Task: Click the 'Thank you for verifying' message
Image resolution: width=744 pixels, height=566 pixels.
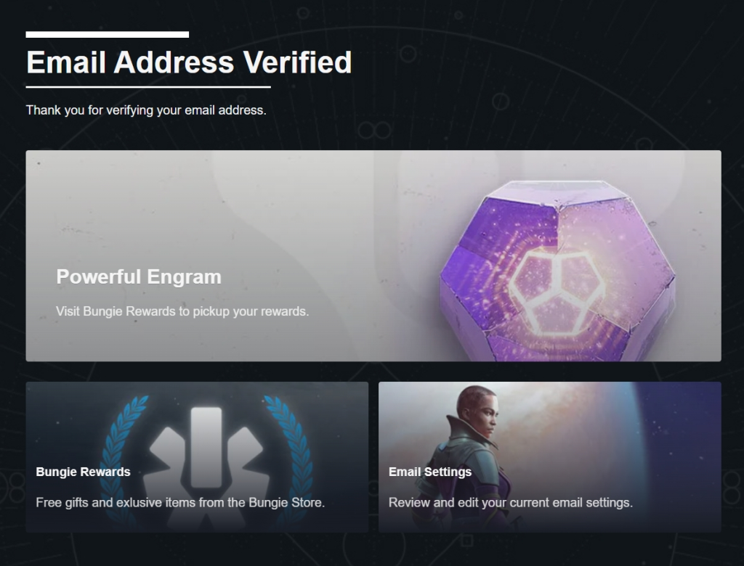Action: point(146,110)
